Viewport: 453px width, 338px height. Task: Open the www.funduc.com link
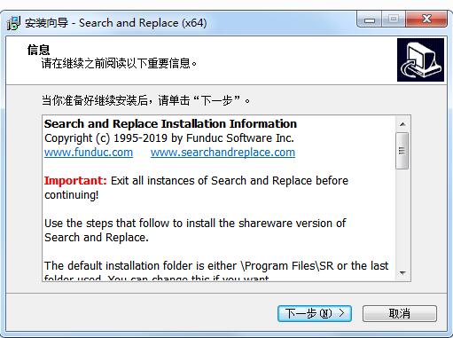(89, 153)
